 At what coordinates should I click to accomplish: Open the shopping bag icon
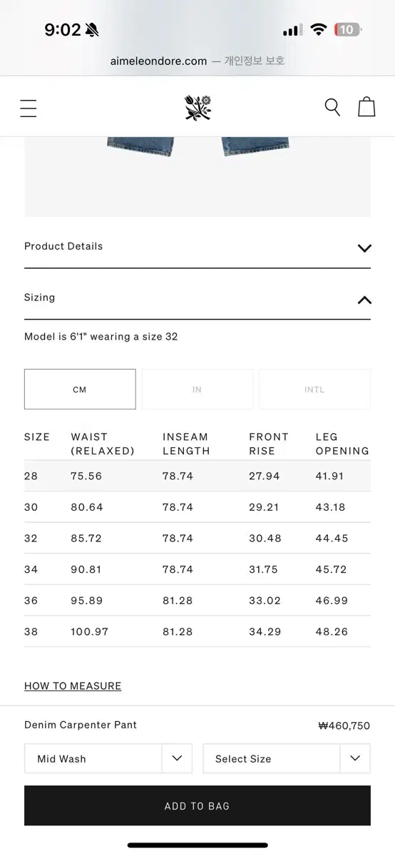[x=366, y=106]
